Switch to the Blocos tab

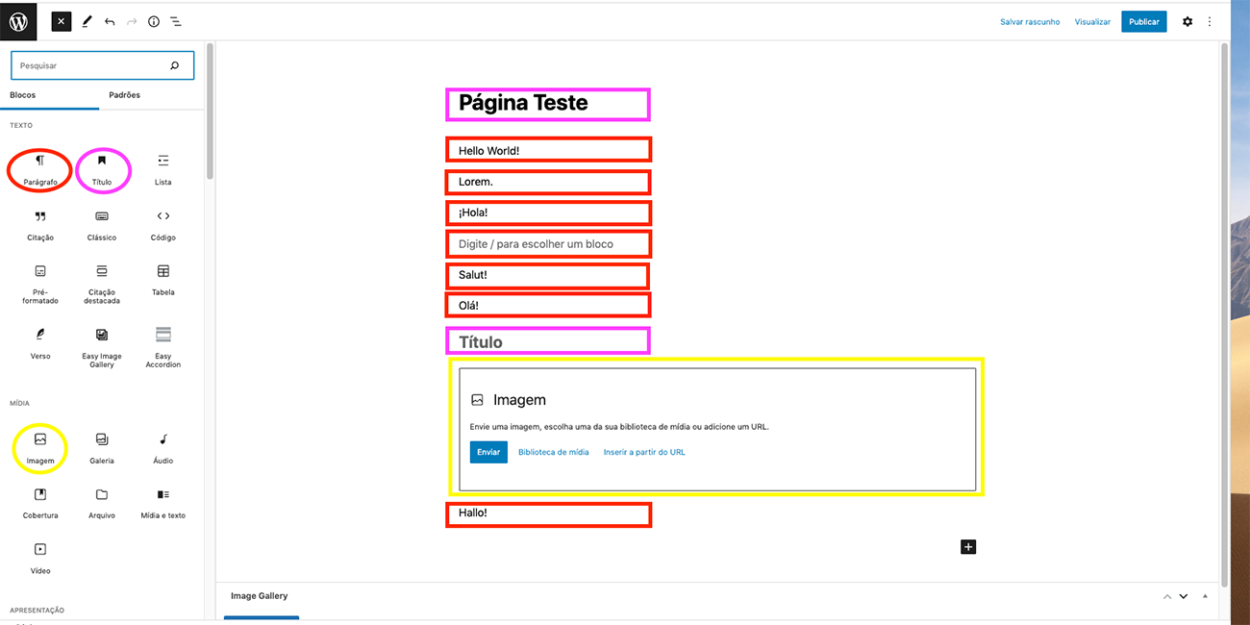(x=23, y=95)
